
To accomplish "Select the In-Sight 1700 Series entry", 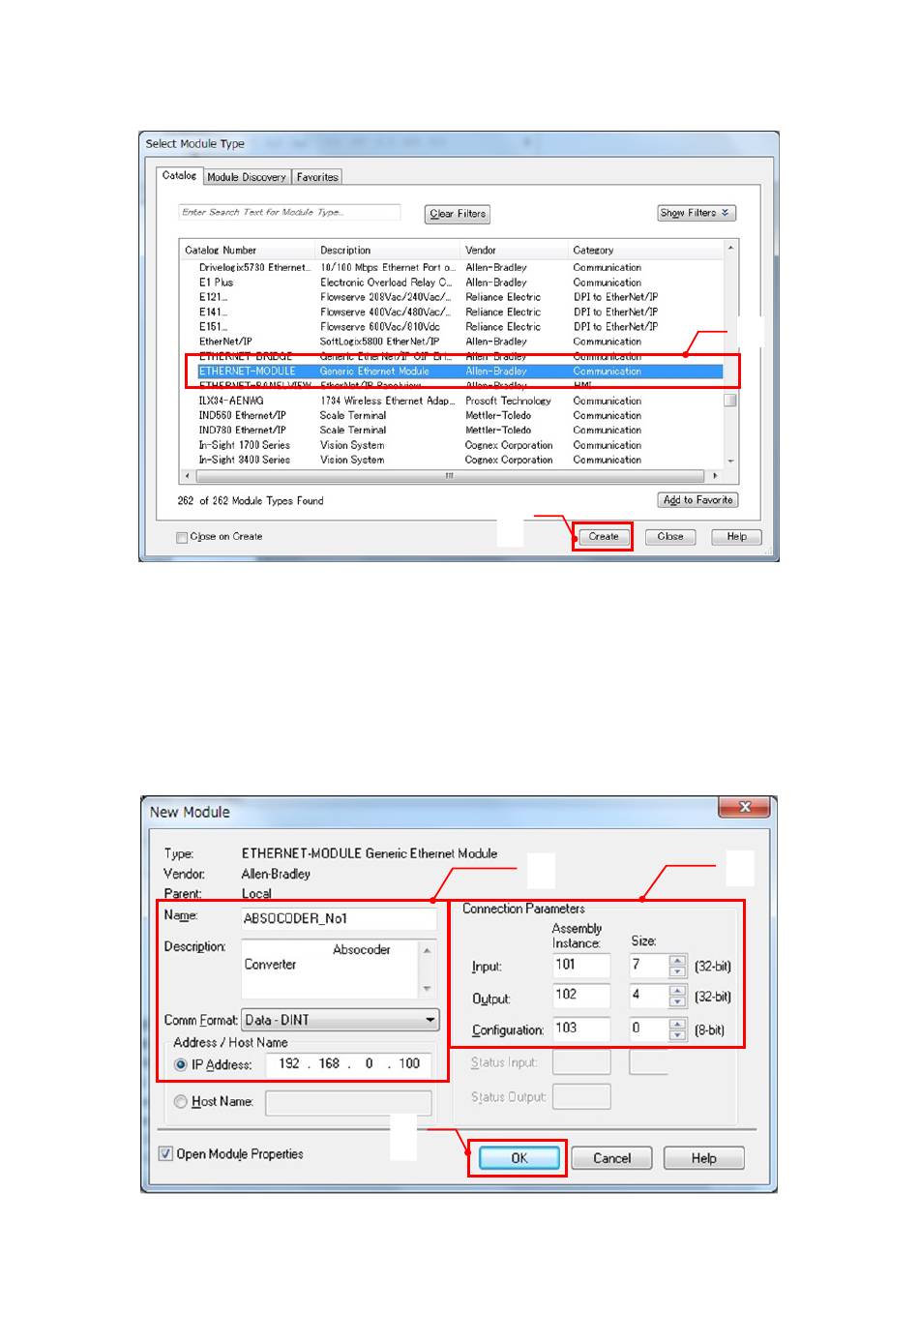I will coord(452,446).
